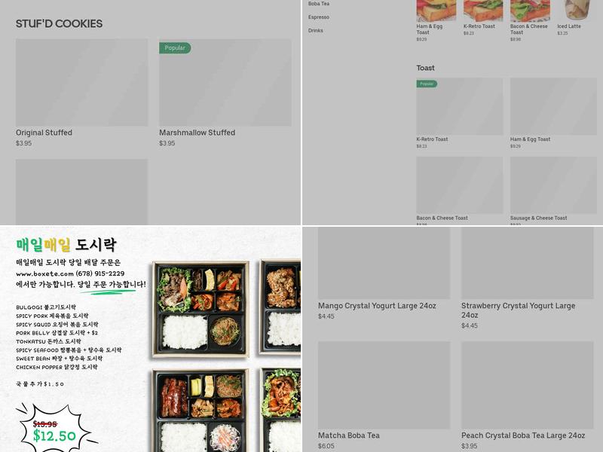Click the bulgogi lunchbox photo
The image size is (603, 452).
[x=200, y=309]
